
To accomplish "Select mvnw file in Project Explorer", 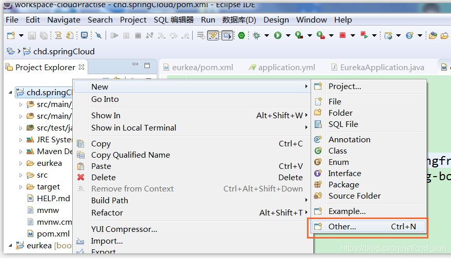I will click(48, 210).
